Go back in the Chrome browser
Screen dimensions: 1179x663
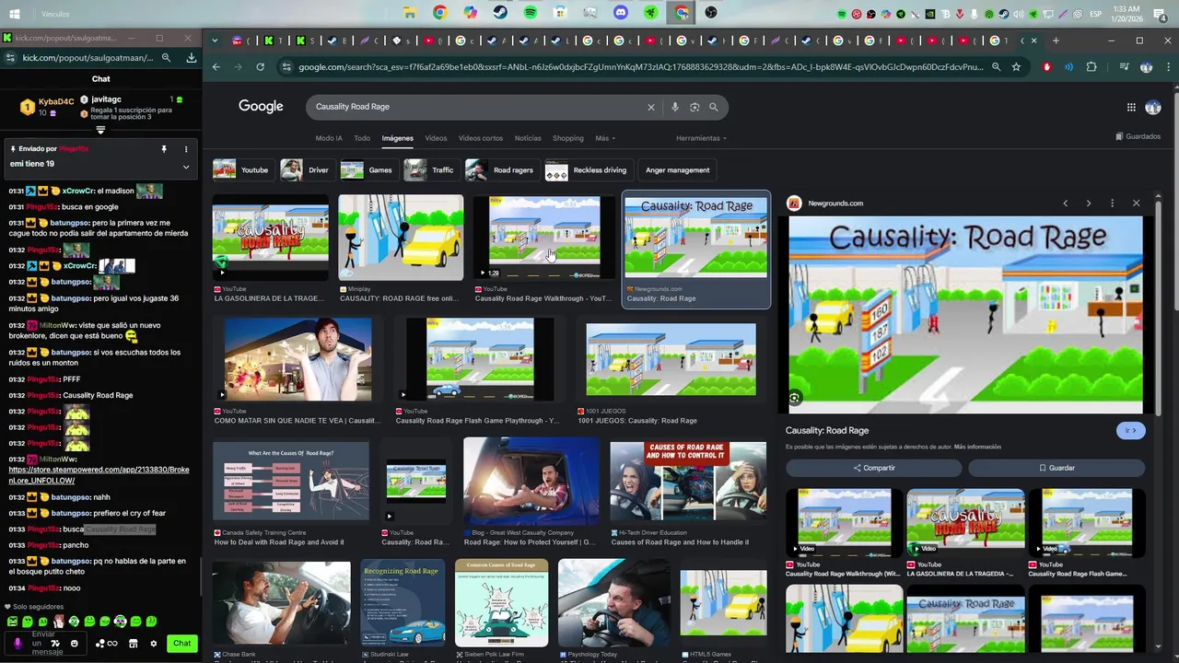[x=216, y=67]
